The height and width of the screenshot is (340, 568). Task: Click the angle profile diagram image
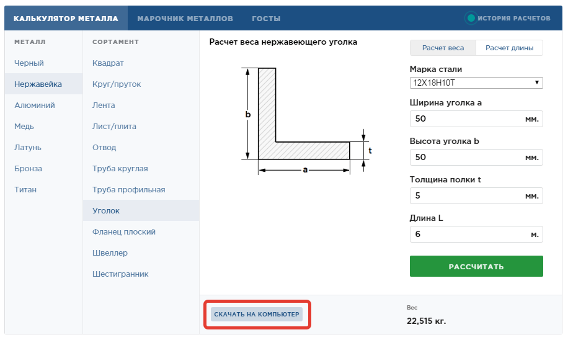(x=306, y=120)
